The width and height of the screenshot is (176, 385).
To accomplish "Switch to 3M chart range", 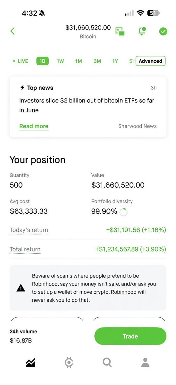I will (97, 61).
